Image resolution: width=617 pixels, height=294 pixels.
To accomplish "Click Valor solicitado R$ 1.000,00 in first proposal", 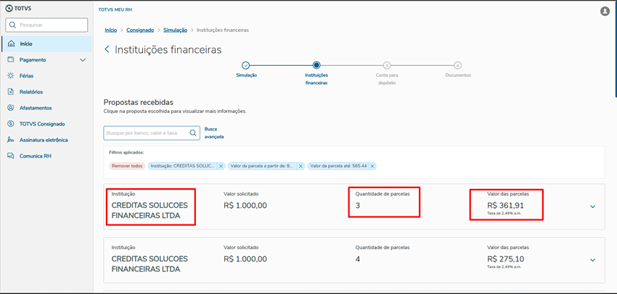I will pos(245,205).
